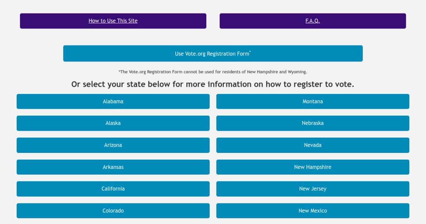426x224 pixels.
Task: Start registering with the Vote.org form
Action: [x=213, y=54]
